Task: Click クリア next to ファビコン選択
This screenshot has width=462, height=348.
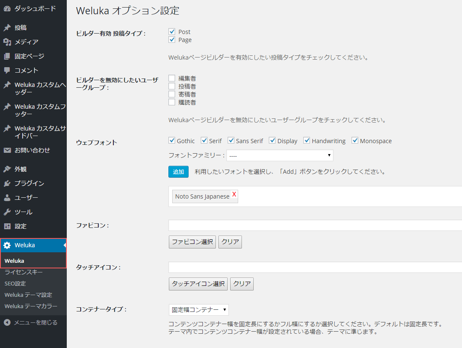Action: click(x=230, y=242)
